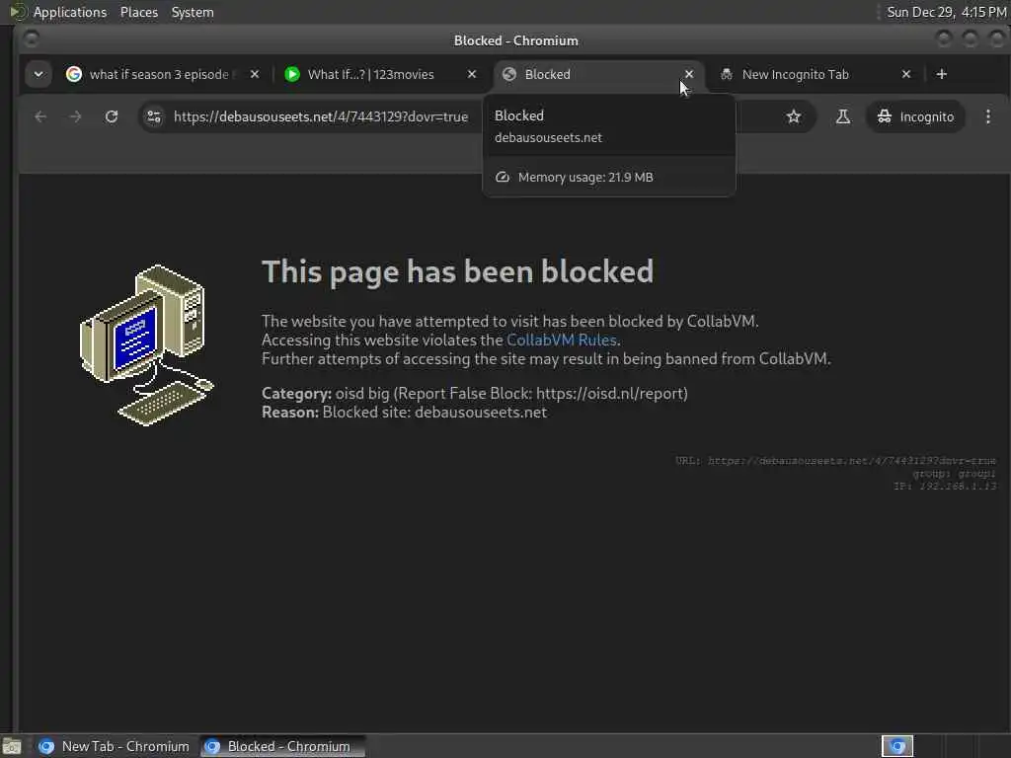Go forward to the next page
Screen dimensions: 1011x758
75,116
